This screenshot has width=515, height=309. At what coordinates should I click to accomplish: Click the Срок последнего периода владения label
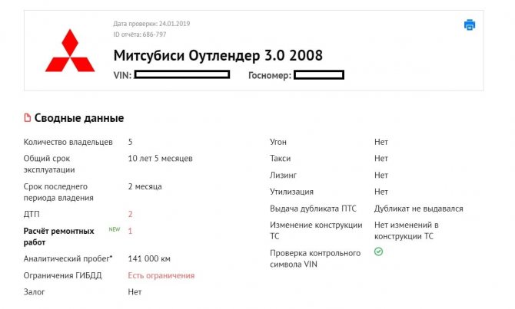(58, 192)
